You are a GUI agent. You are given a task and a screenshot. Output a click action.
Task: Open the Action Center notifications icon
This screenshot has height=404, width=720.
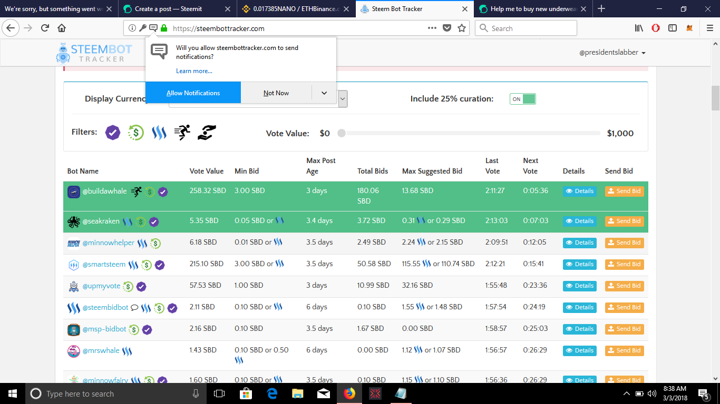[704, 393]
